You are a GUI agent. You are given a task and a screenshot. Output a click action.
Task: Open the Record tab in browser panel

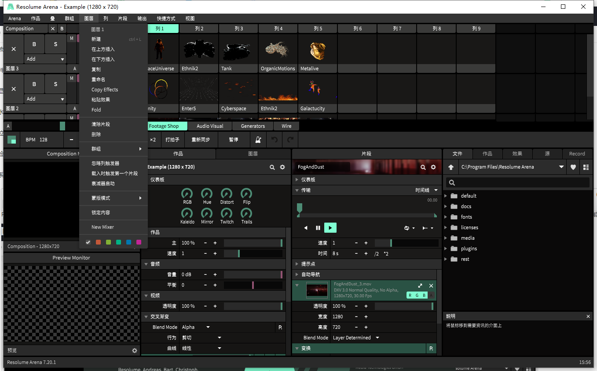pos(577,154)
